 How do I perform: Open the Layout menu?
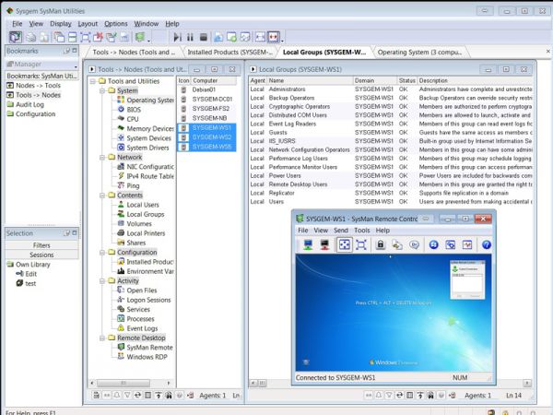tap(88, 24)
